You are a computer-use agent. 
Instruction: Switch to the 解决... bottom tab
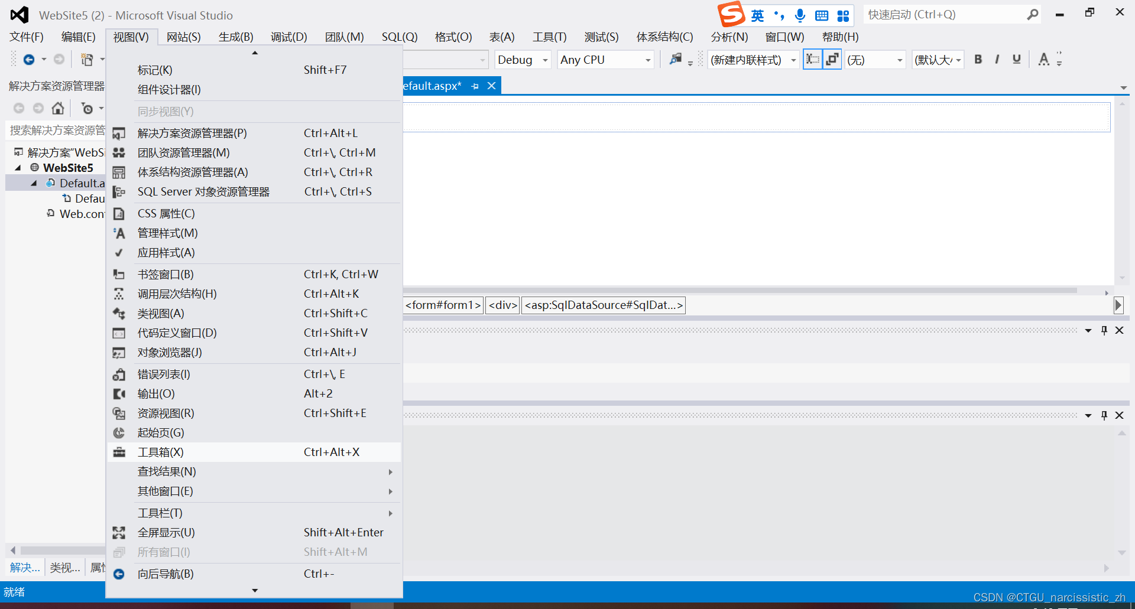click(x=25, y=568)
